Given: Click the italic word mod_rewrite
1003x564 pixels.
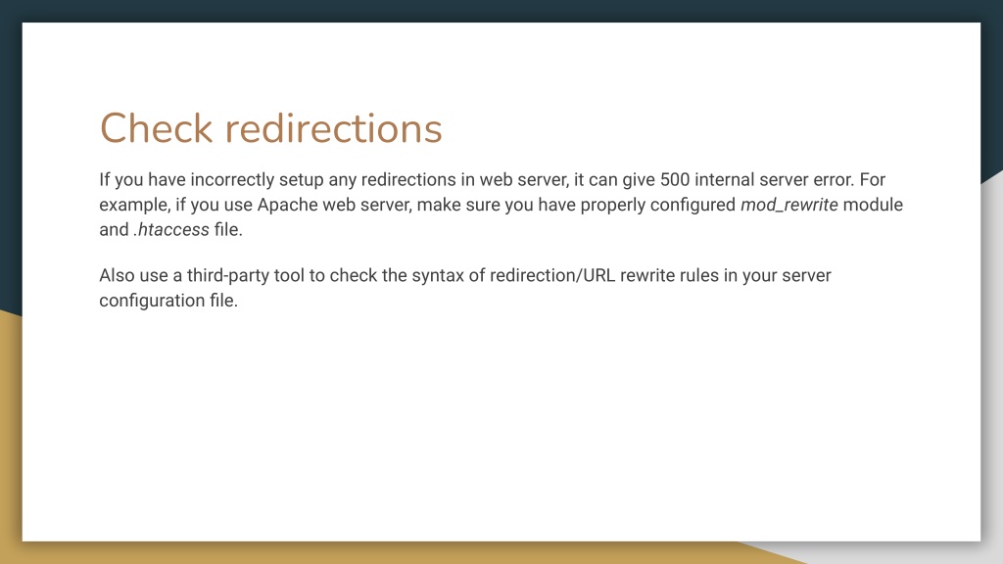Looking at the screenshot, I should [788, 205].
